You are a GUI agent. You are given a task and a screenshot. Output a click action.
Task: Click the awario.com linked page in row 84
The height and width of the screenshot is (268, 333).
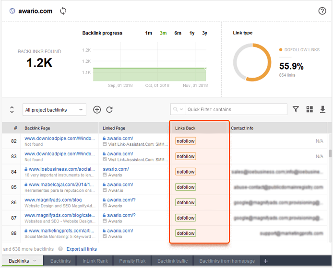point(116,169)
